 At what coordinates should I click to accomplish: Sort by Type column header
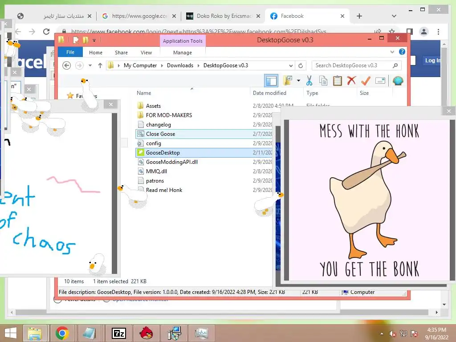[x=312, y=93]
